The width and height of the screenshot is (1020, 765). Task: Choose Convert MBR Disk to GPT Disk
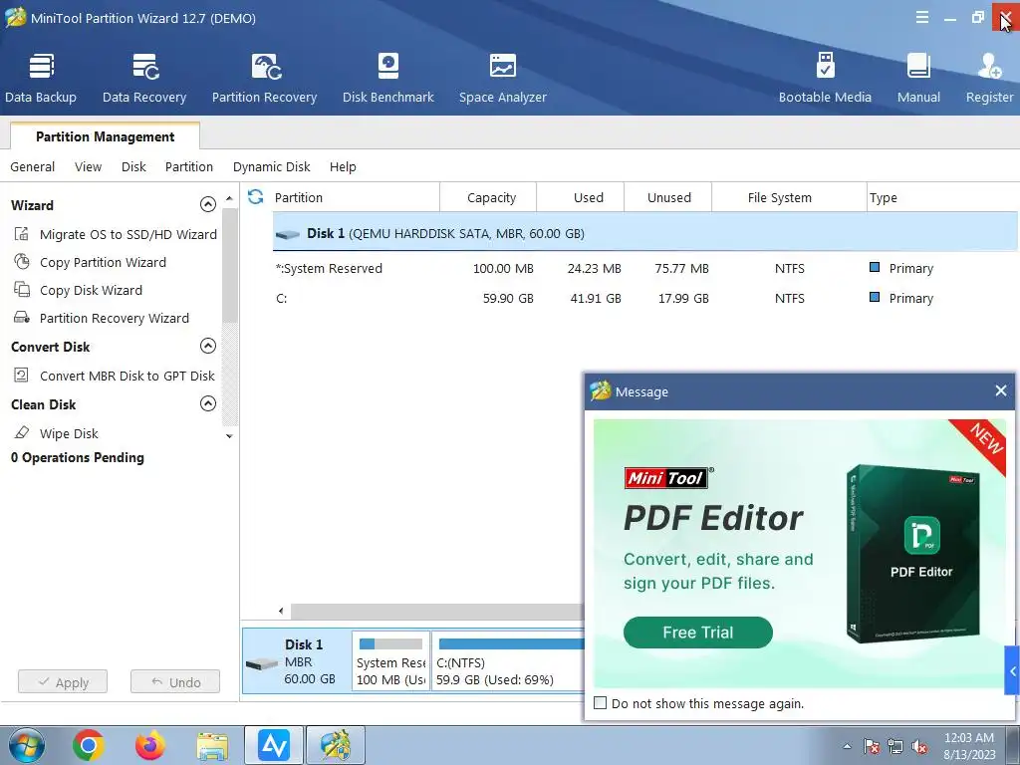(x=115, y=376)
